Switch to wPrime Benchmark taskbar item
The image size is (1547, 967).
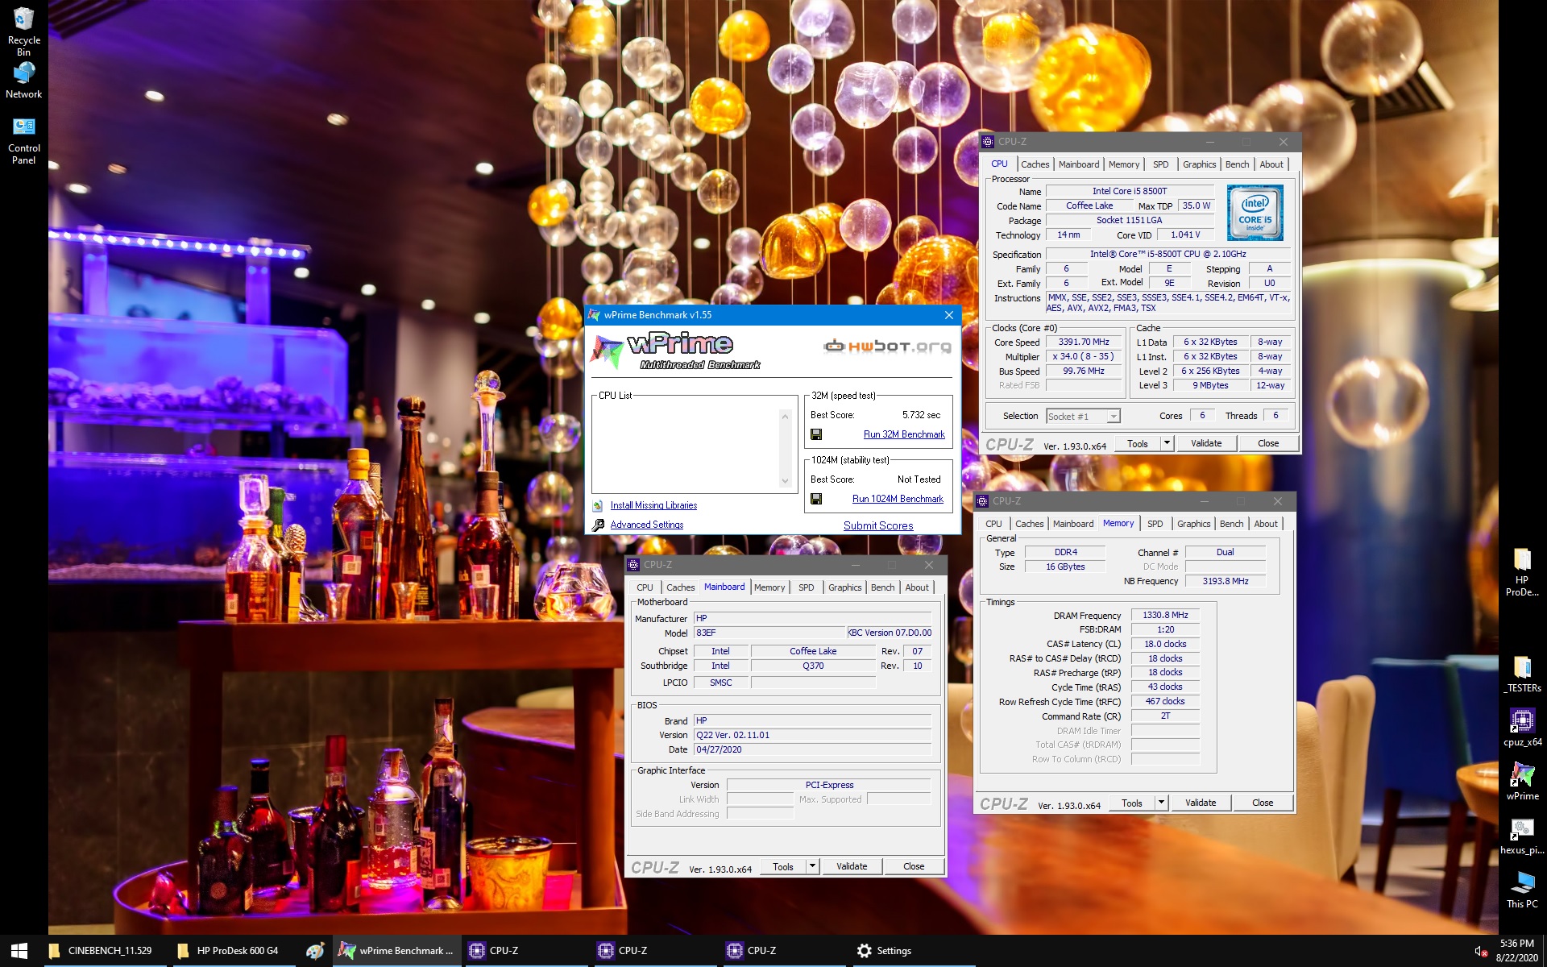pyautogui.click(x=397, y=951)
